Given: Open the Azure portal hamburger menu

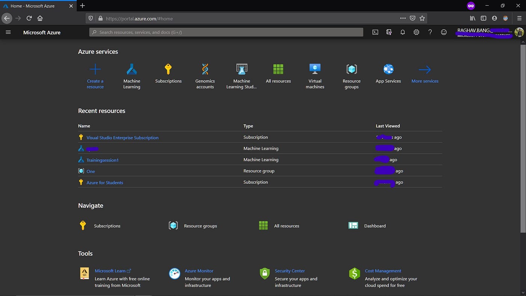Looking at the screenshot, I should [x=8, y=32].
